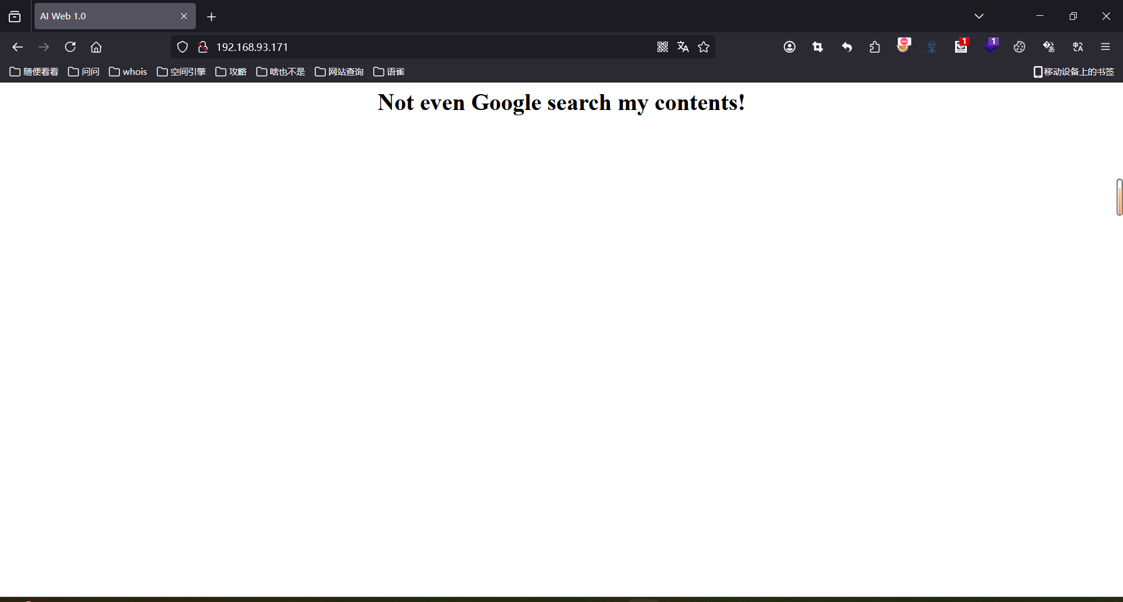Open the 随便看看 bookmarks folder
1123x602 pixels.
point(34,71)
